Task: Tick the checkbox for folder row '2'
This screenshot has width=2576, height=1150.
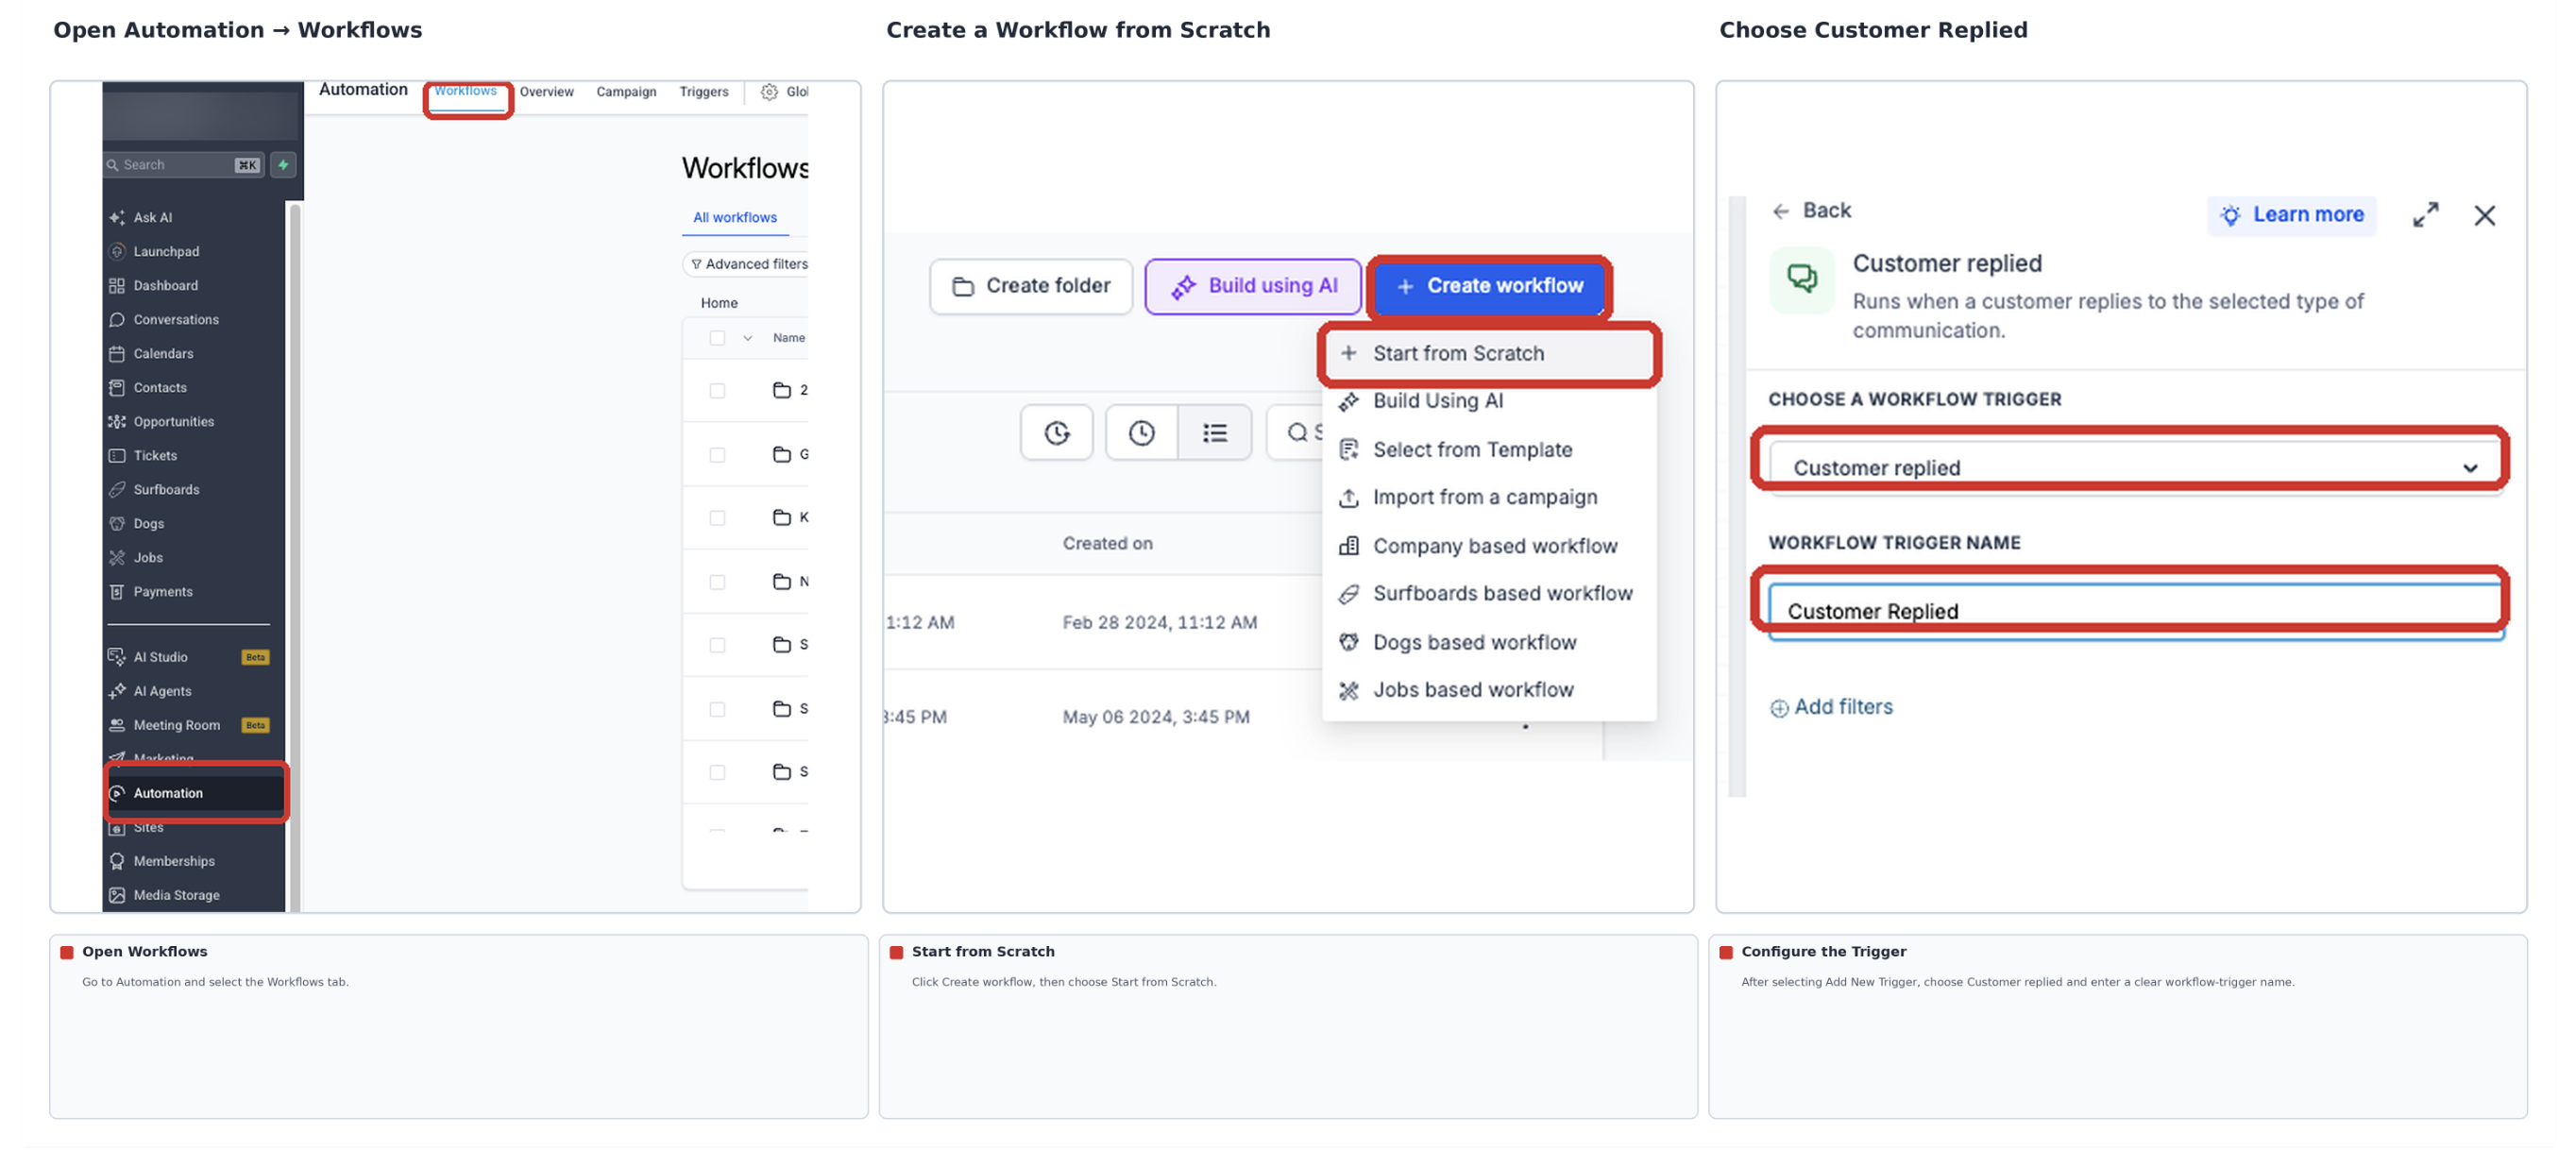Action: [x=717, y=390]
